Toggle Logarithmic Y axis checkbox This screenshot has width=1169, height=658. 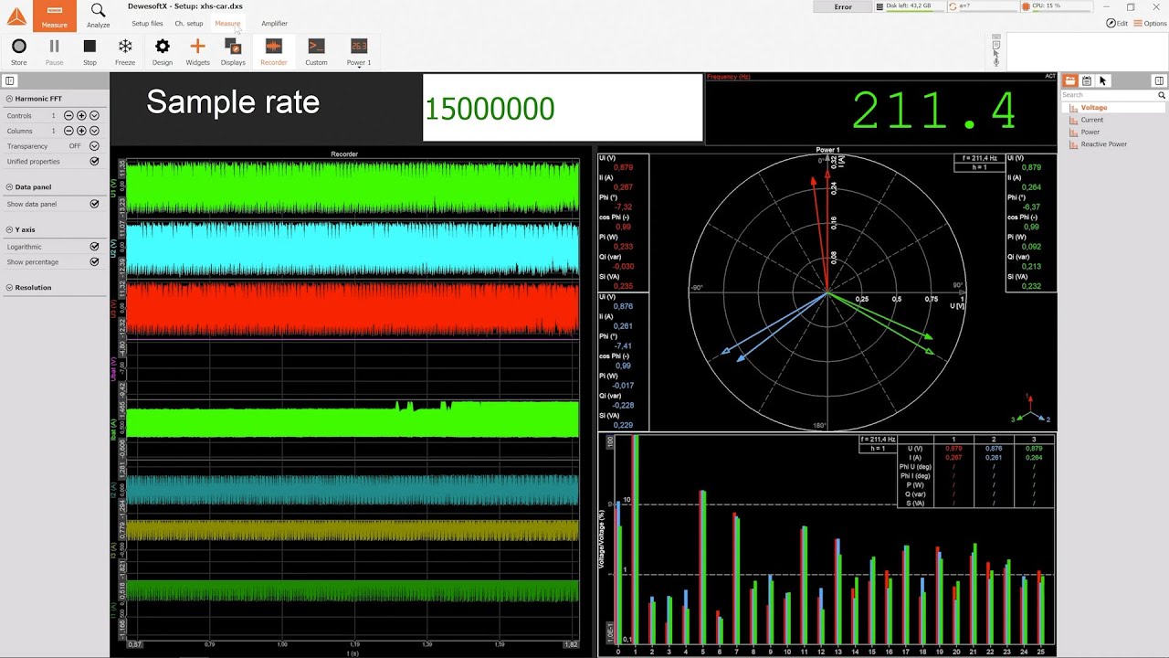pyautogui.click(x=94, y=247)
